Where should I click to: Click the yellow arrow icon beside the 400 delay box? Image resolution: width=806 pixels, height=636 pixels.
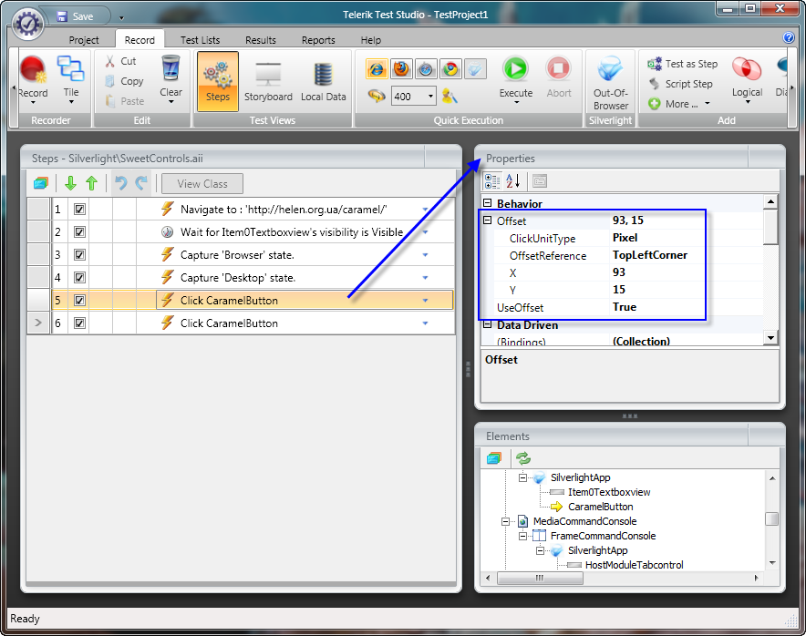(377, 96)
